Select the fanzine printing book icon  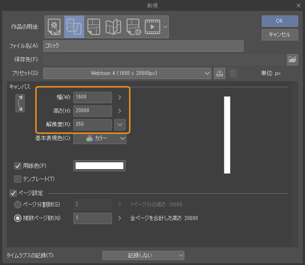(x=113, y=27)
